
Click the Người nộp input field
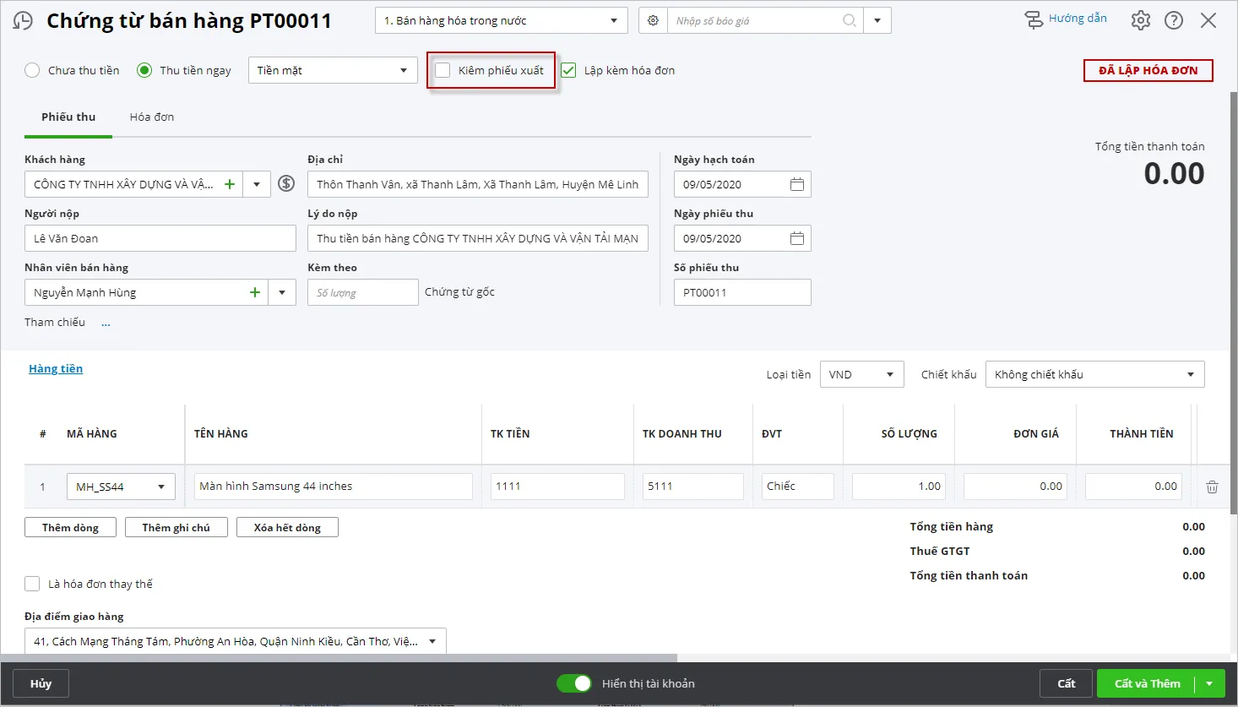point(160,238)
